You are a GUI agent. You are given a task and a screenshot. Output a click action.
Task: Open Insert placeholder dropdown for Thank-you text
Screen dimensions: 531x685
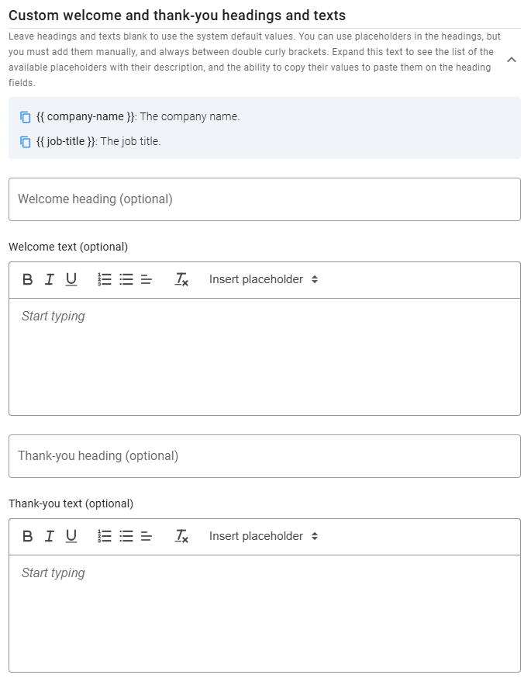coord(262,536)
